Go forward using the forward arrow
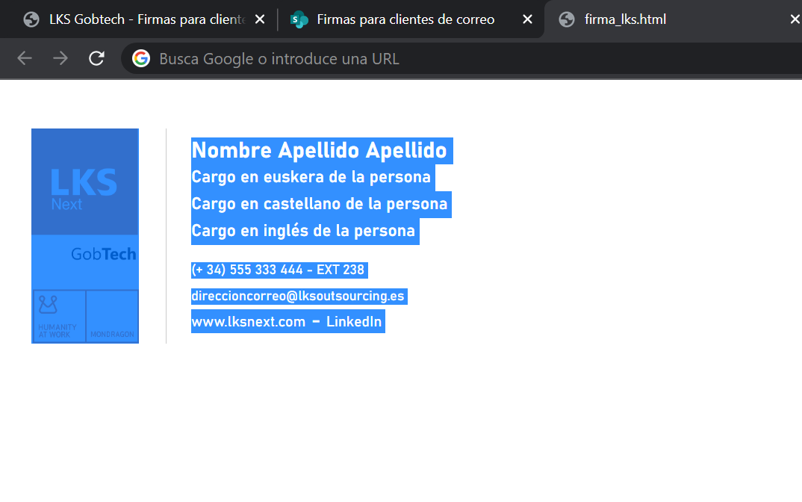802x502 pixels. [60, 58]
